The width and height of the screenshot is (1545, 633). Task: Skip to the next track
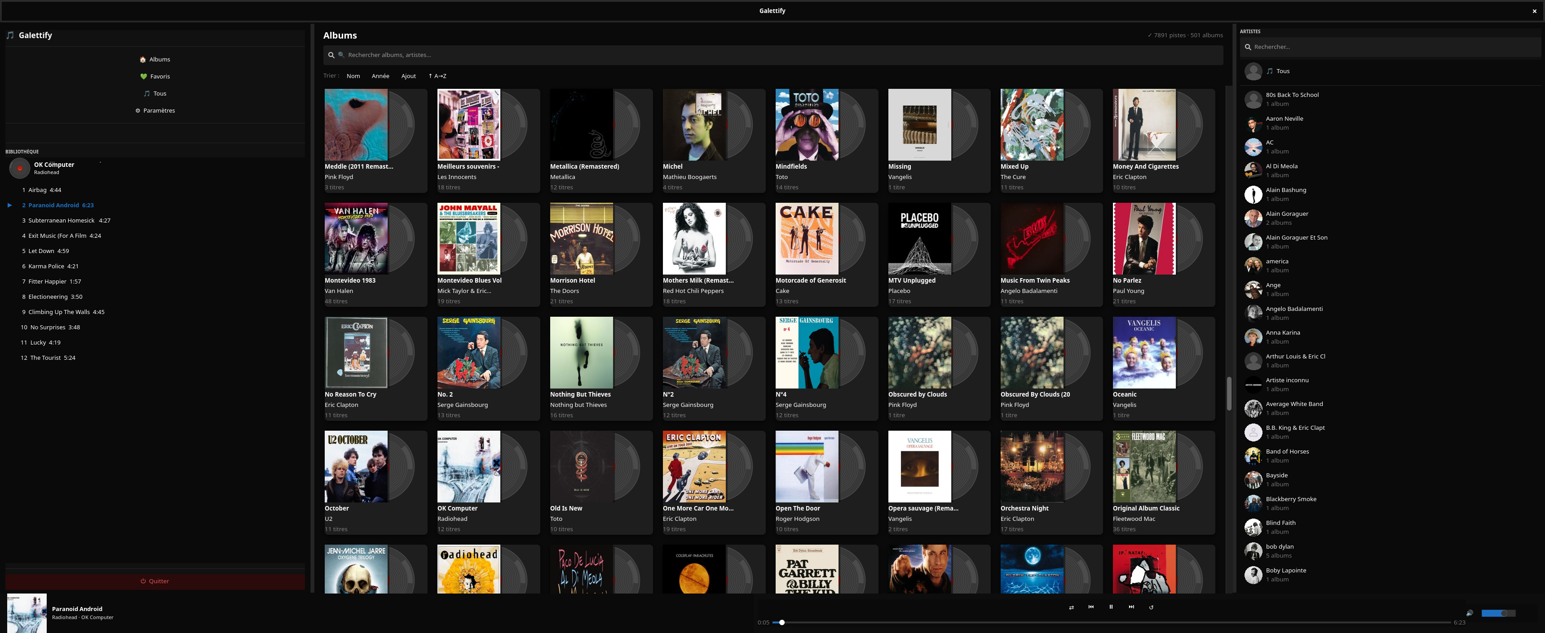click(1131, 607)
